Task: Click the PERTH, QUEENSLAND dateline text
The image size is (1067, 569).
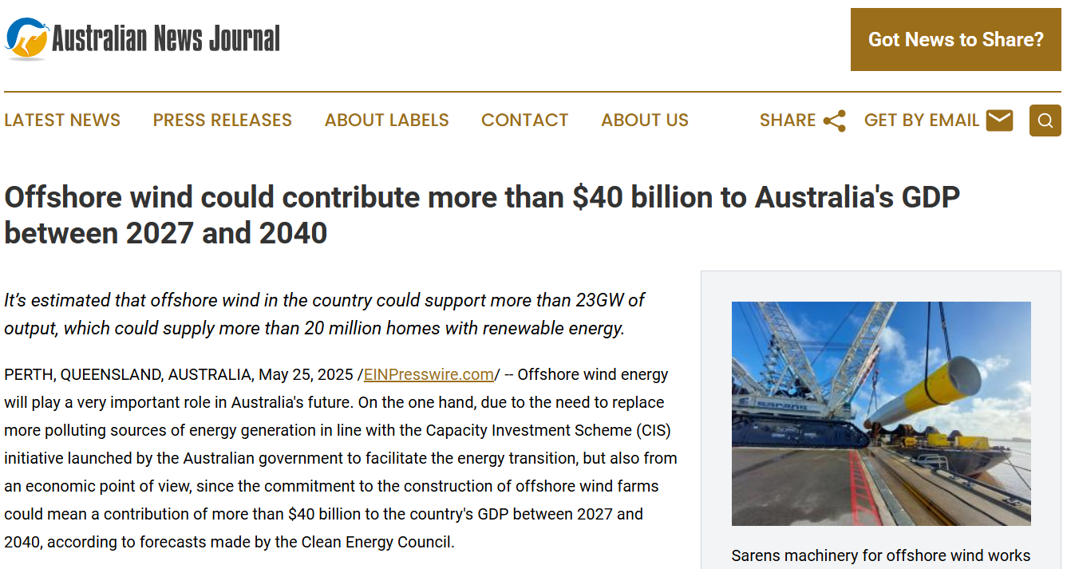Action: coord(128,374)
